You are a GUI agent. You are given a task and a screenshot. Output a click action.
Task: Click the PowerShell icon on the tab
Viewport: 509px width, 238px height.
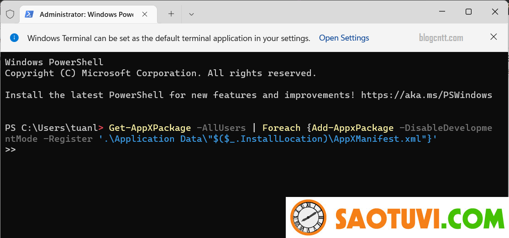tap(30, 14)
